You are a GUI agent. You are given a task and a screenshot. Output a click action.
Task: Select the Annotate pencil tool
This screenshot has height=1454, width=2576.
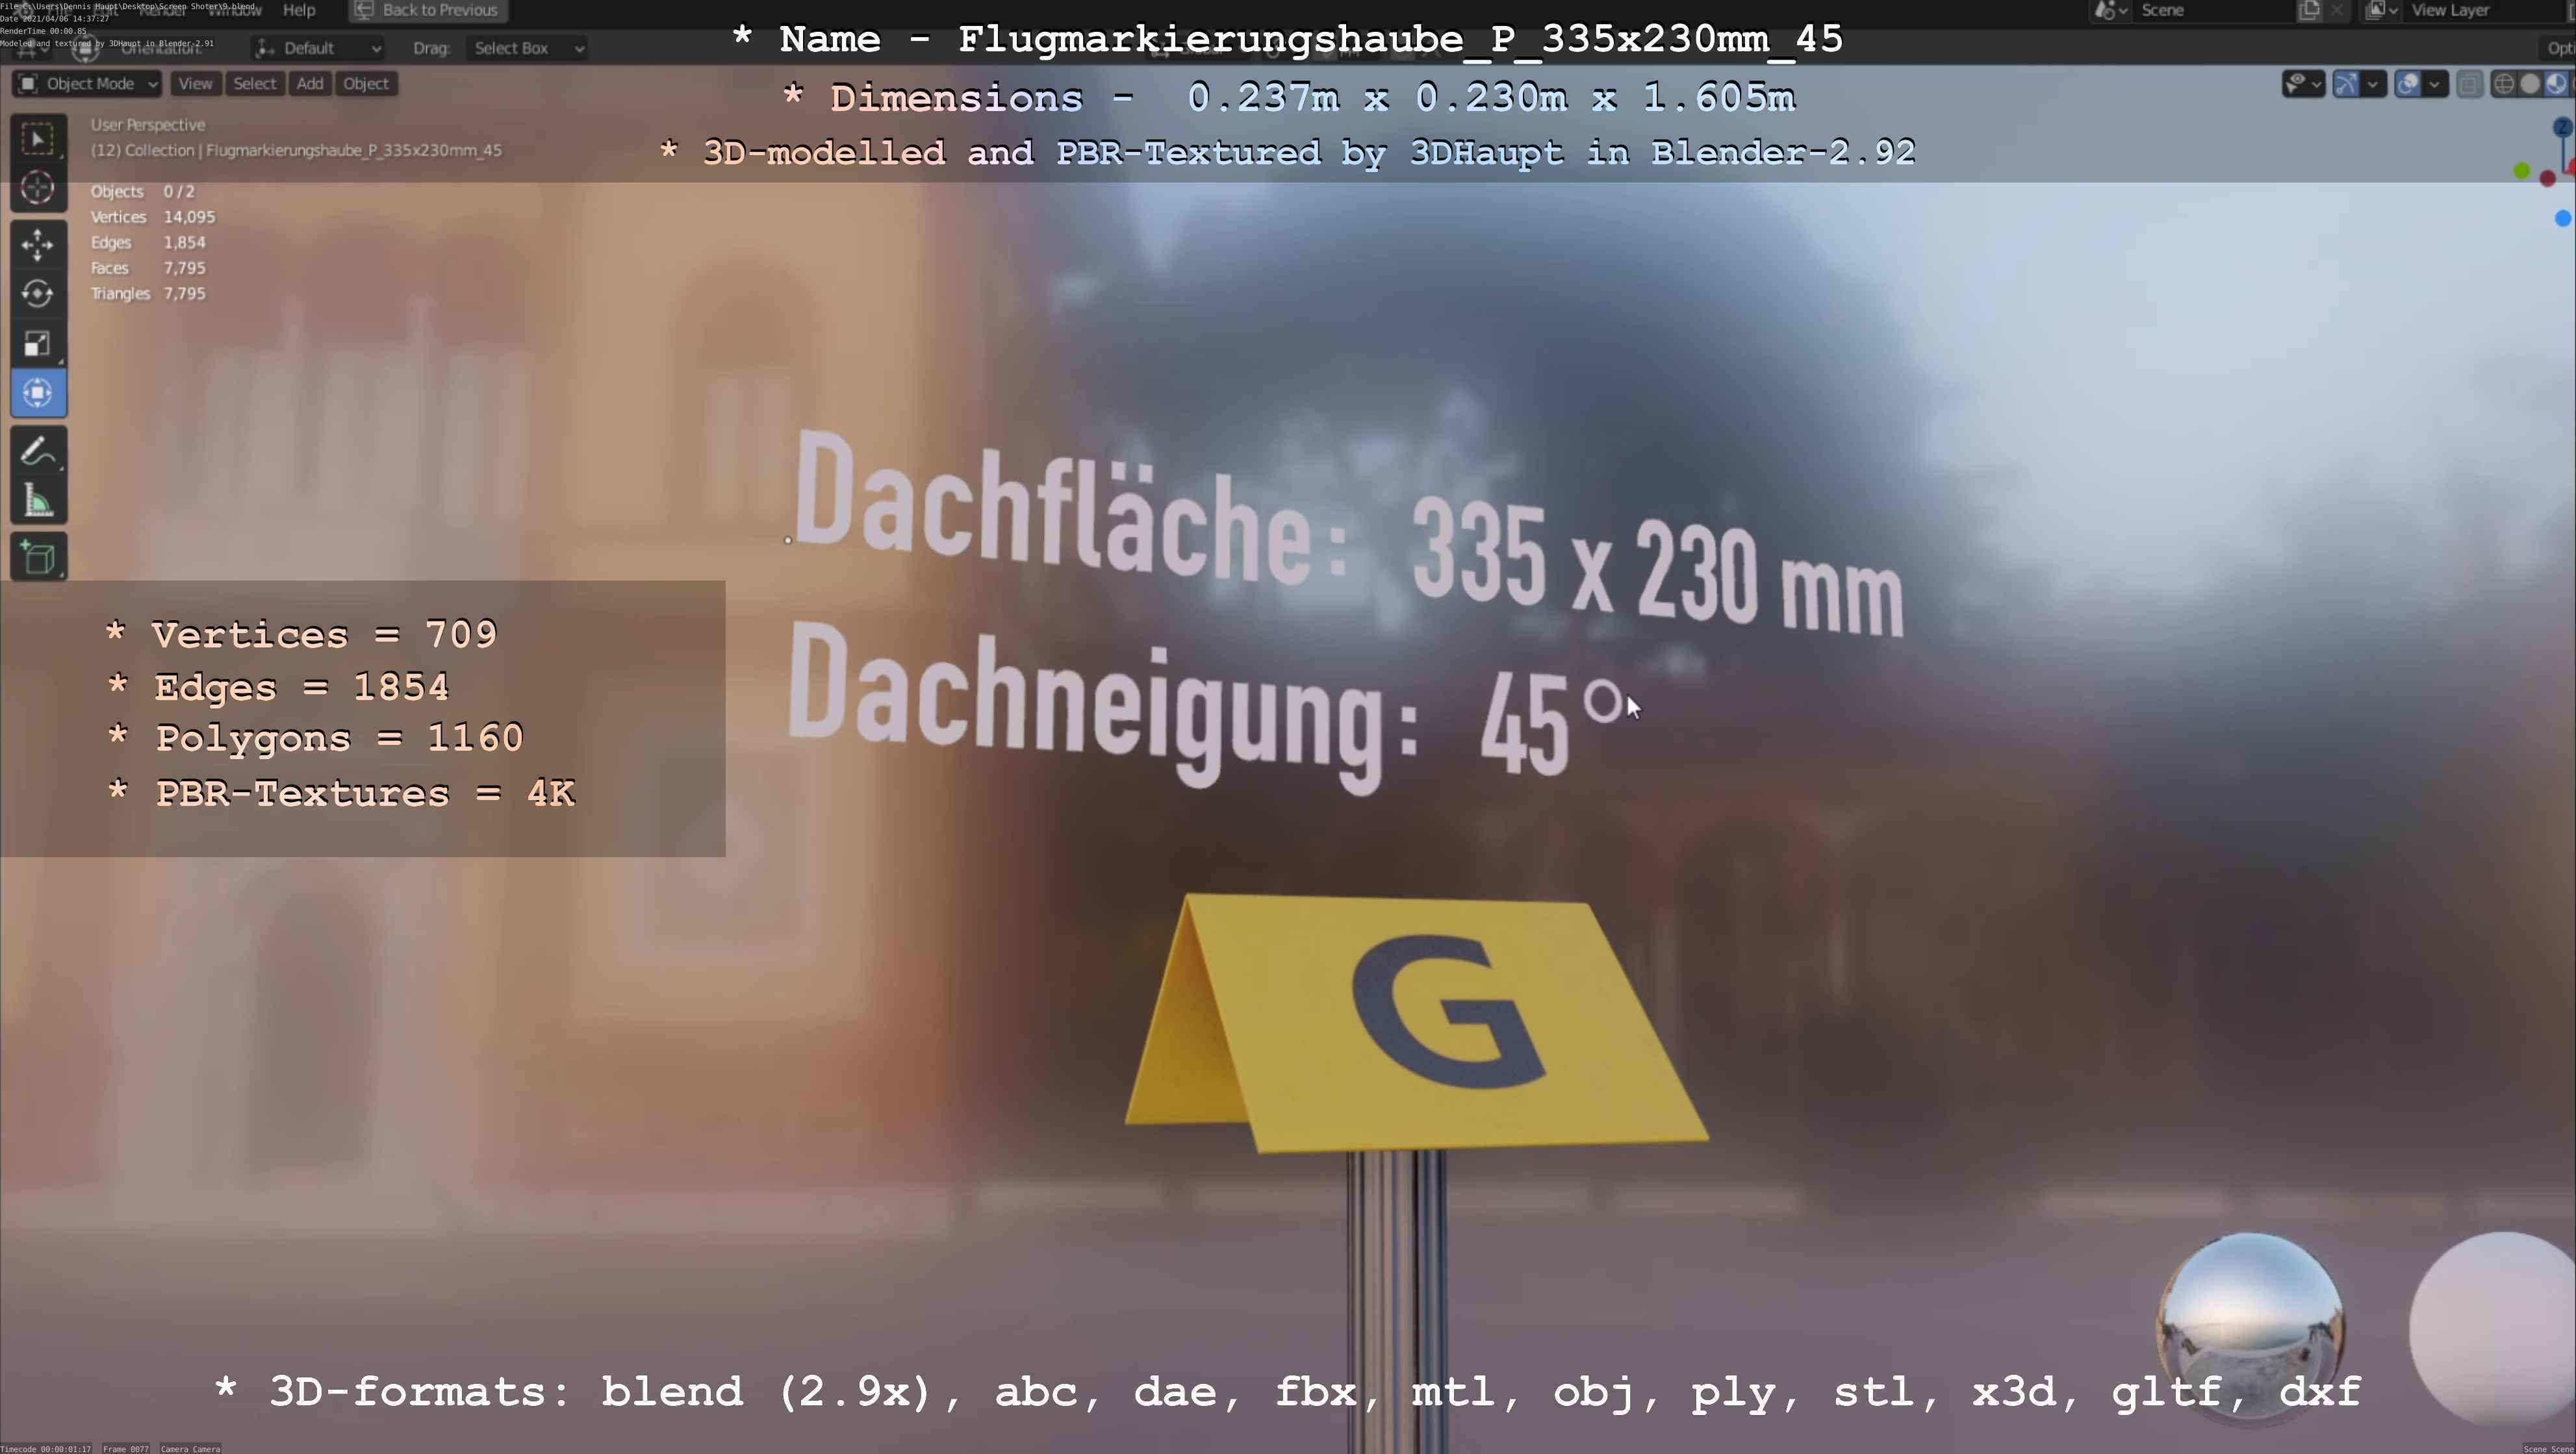click(x=38, y=452)
